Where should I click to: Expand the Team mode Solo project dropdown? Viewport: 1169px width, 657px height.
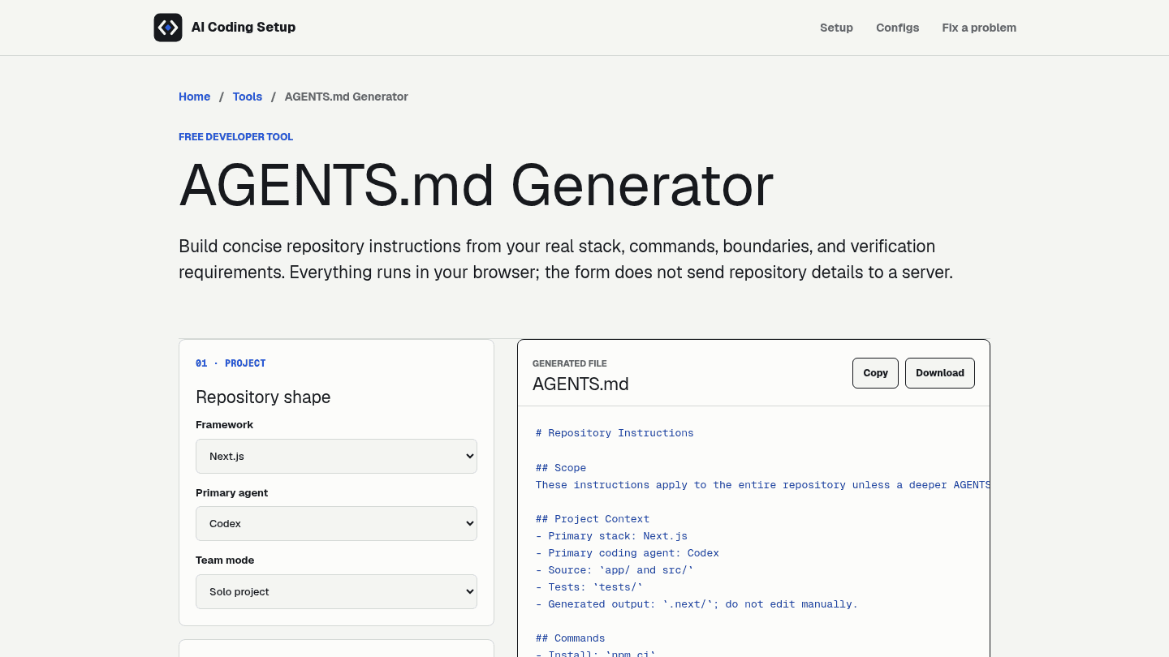point(336,591)
